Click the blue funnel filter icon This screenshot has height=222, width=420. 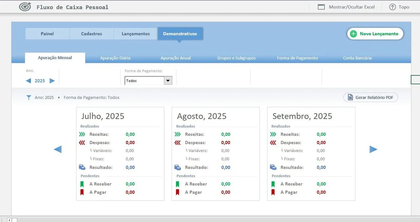[x=29, y=98]
